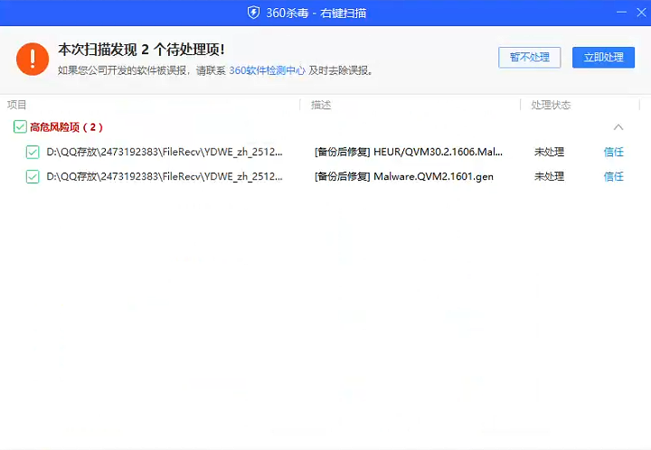Click the heading 本次扫描发现 2 个待处理项!
The image size is (651, 450).
pyautogui.click(x=141, y=50)
